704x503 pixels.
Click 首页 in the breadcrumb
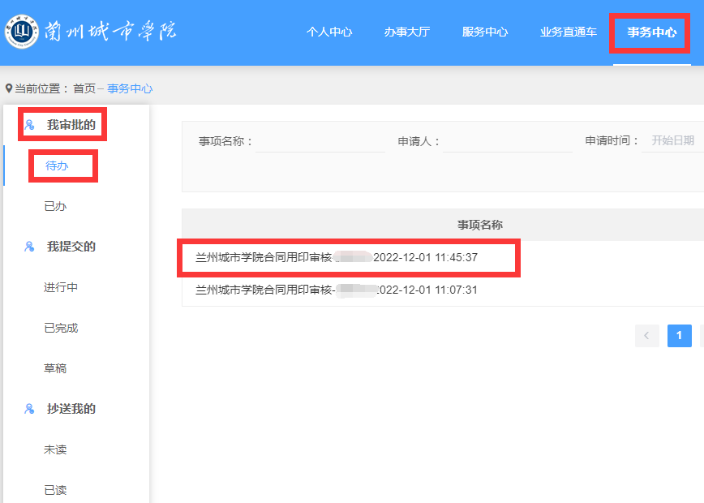coord(84,88)
